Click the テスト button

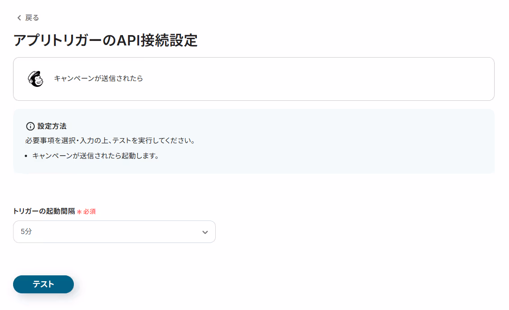(x=44, y=284)
